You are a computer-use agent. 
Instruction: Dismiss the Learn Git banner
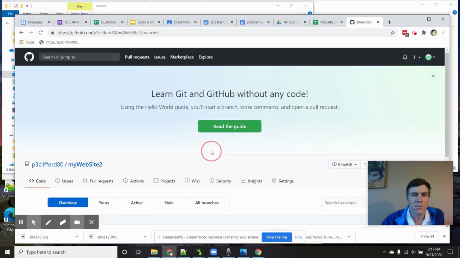pyautogui.click(x=433, y=76)
